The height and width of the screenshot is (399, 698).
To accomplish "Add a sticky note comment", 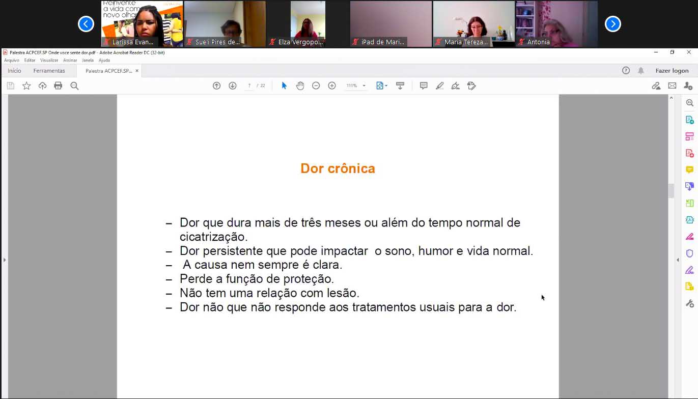I will click(423, 86).
